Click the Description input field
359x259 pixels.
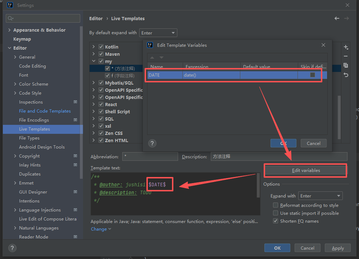[x=279, y=156]
